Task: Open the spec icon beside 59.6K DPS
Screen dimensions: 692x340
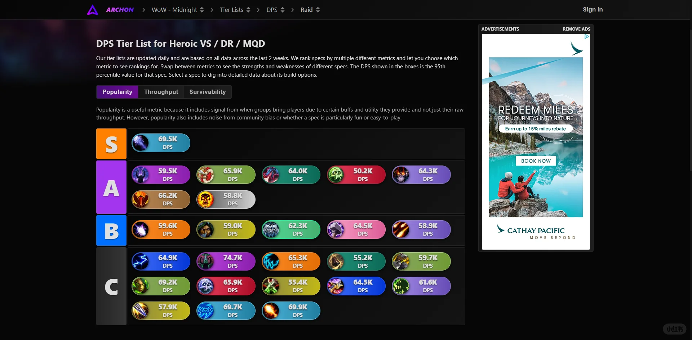Action: [141, 230]
